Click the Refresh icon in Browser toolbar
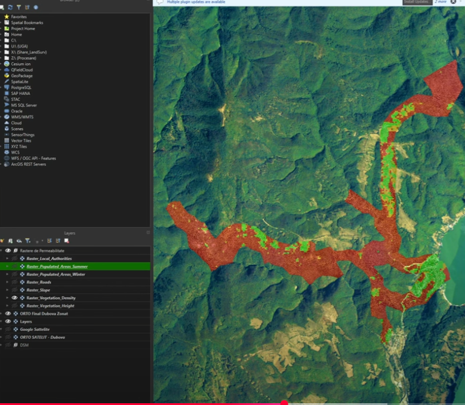 point(10,7)
